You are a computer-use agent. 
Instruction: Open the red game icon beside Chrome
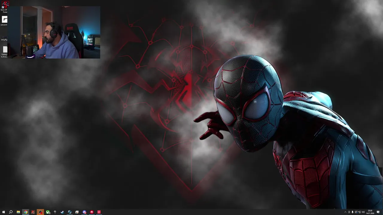(33, 212)
